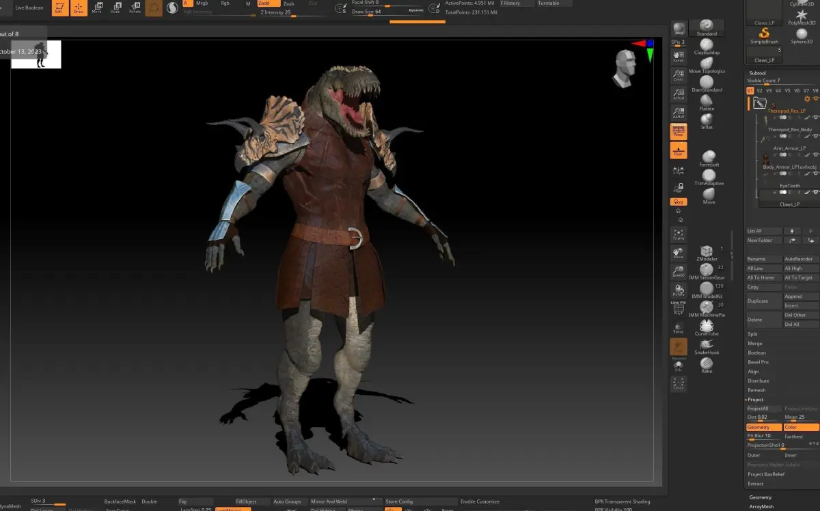Select the SnakeHook brush

tap(707, 346)
